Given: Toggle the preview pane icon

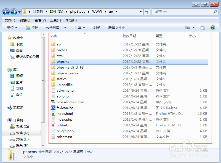Looking at the screenshot, I should tap(203, 28).
